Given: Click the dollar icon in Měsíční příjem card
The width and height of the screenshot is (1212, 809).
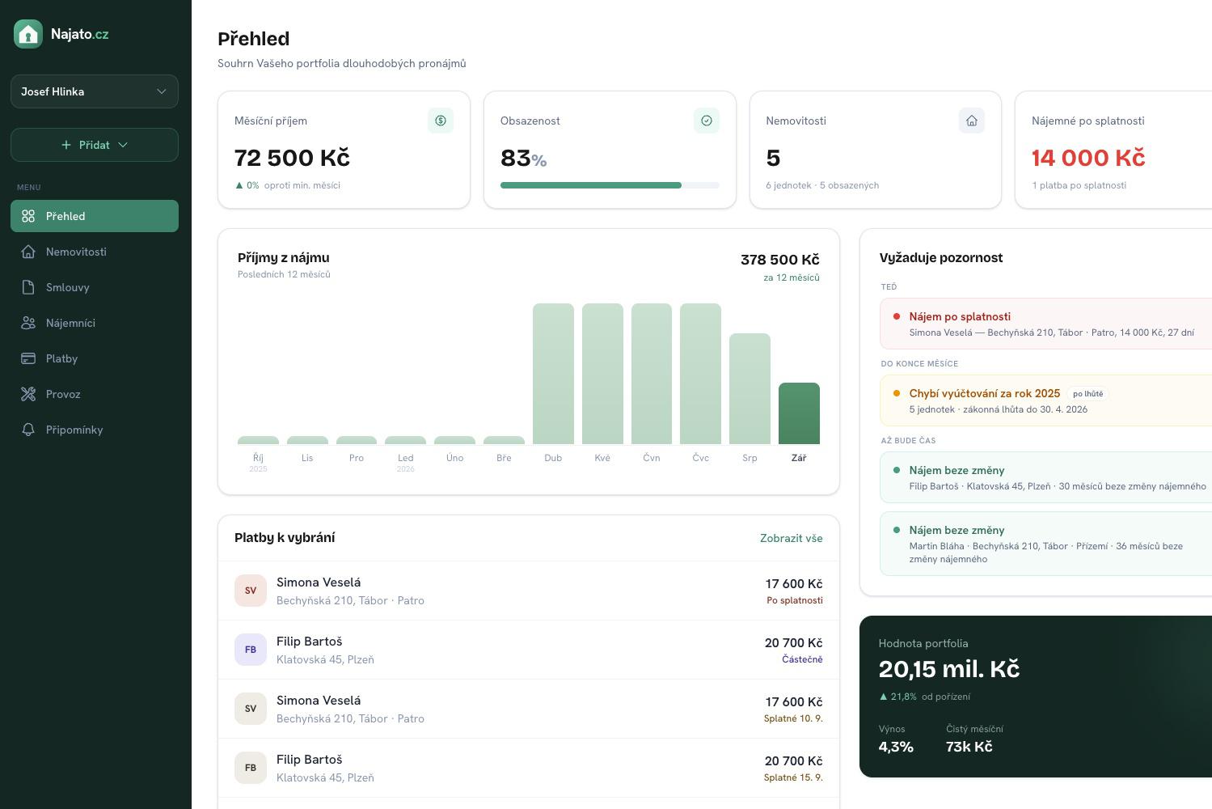Looking at the screenshot, I should pyautogui.click(x=441, y=121).
